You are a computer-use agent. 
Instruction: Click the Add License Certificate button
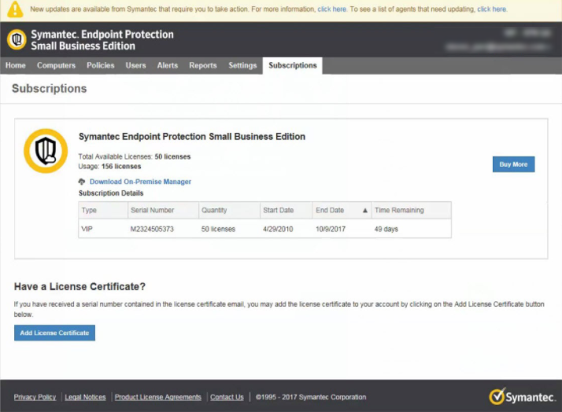(x=54, y=333)
